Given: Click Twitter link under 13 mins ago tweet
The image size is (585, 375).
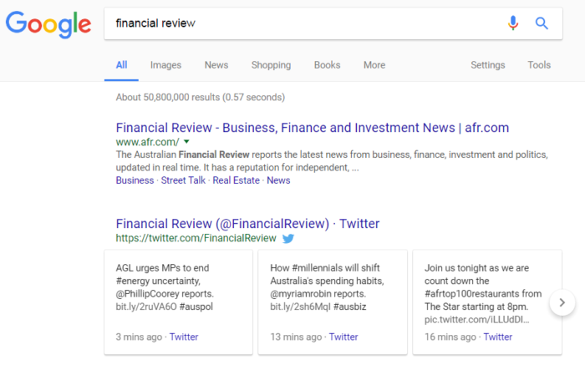Looking at the screenshot, I should tap(343, 337).
